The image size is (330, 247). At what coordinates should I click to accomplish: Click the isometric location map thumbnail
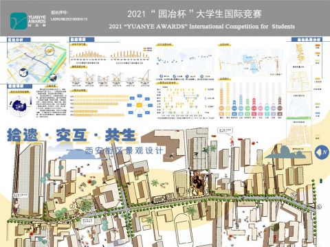coord(36,62)
